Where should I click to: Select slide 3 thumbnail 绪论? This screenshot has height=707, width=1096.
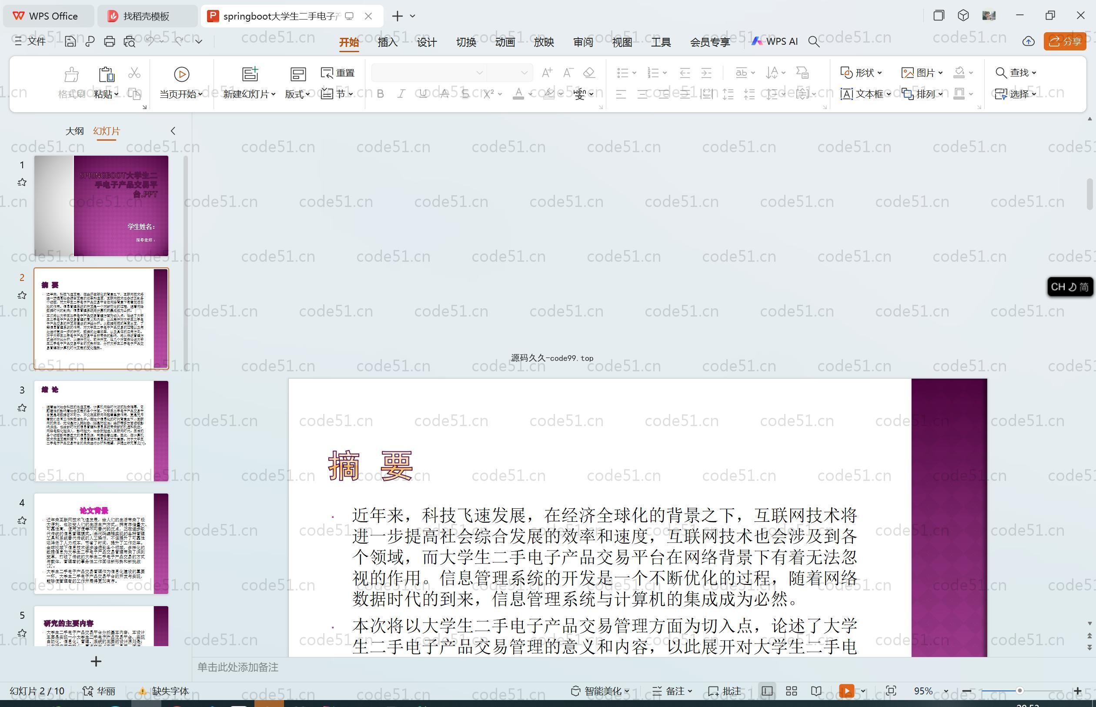pos(101,430)
